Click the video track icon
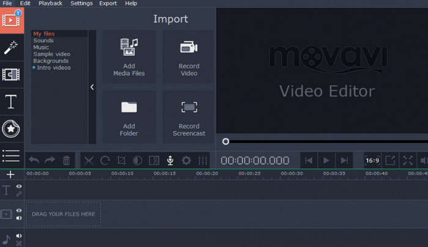This screenshot has width=428, height=247. pyautogui.click(x=6, y=214)
